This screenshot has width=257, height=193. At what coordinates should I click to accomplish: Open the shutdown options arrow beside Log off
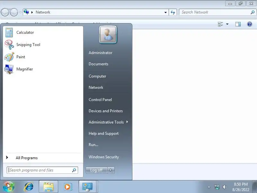click(x=111, y=170)
